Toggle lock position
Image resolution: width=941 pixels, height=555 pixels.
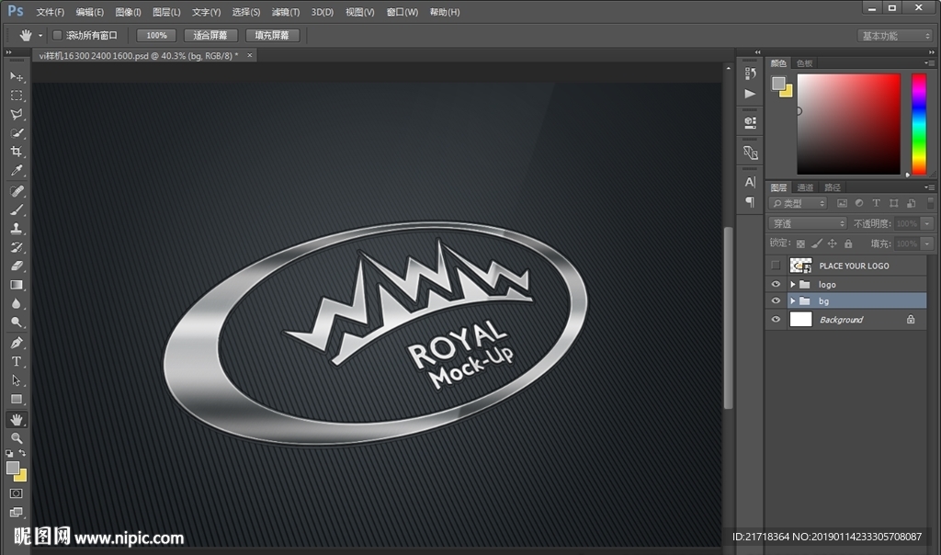833,244
